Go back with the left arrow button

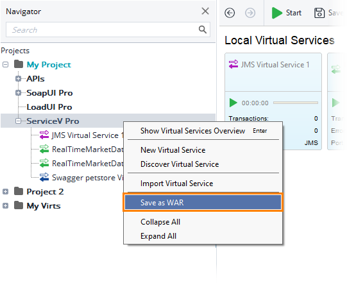pos(230,13)
